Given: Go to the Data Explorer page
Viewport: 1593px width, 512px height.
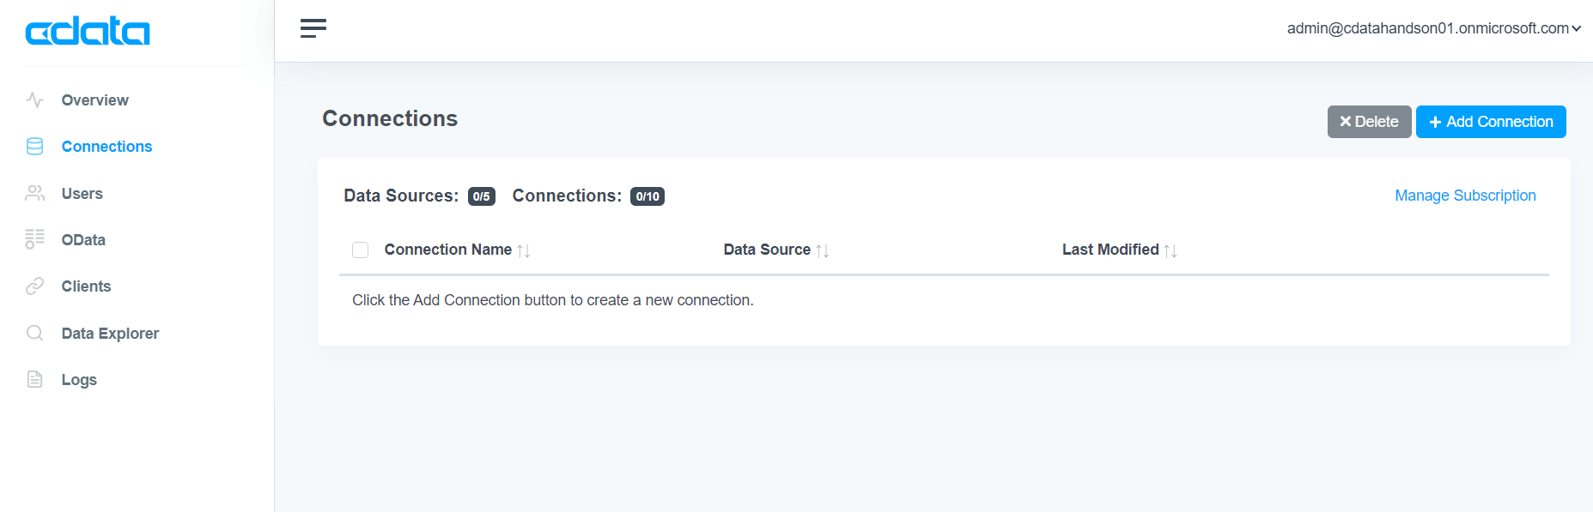Looking at the screenshot, I should (110, 334).
